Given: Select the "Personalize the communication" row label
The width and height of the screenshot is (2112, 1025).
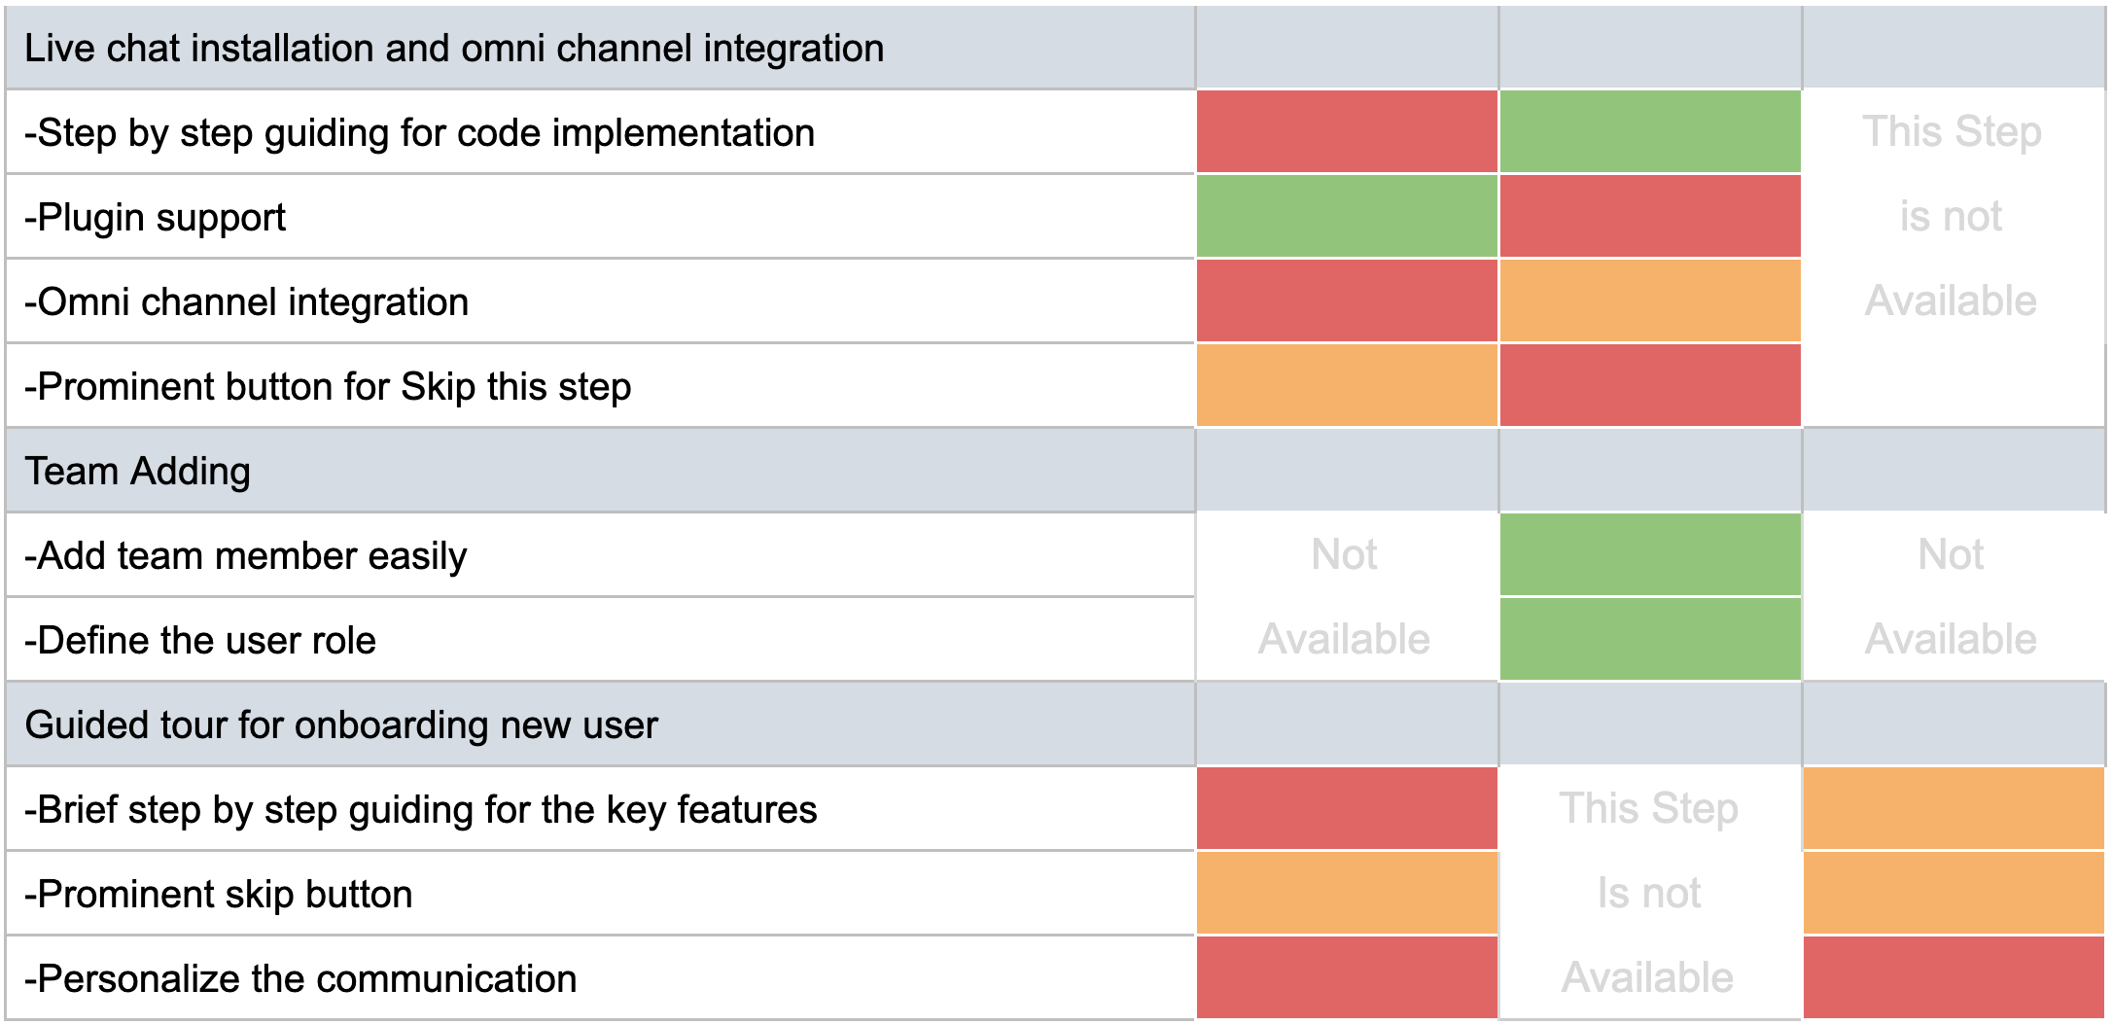Looking at the screenshot, I should pyautogui.click(x=300, y=979).
